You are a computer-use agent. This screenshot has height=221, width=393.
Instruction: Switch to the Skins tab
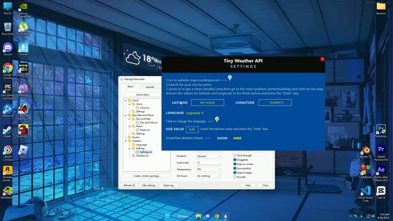[x=130, y=87]
